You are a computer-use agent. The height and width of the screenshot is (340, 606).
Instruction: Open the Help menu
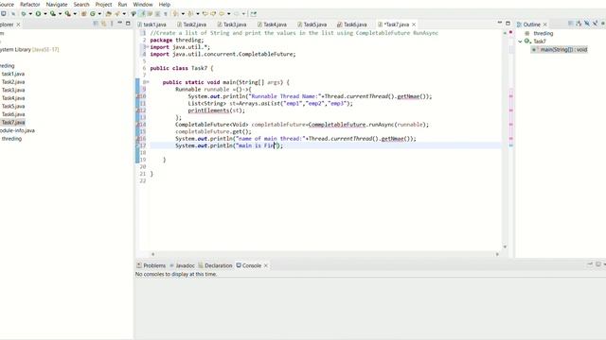[164, 4]
